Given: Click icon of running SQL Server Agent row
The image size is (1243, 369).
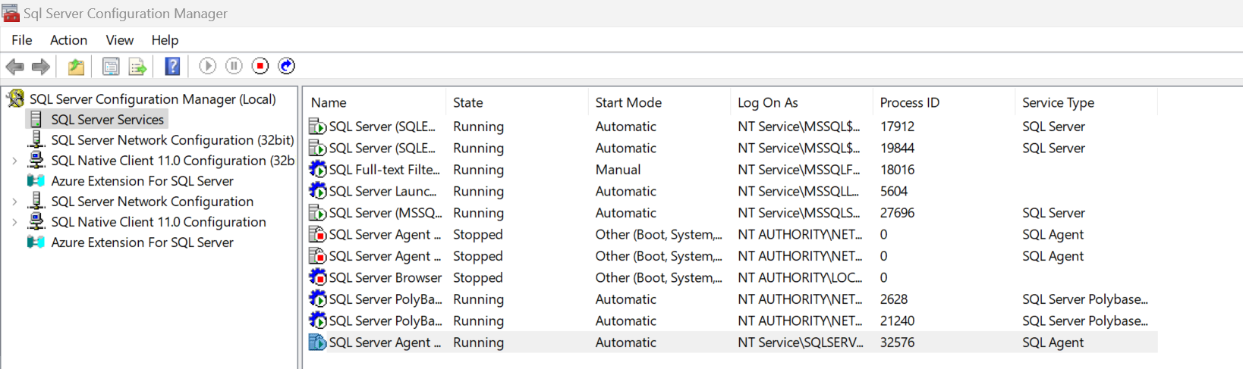Looking at the screenshot, I should click(x=317, y=342).
